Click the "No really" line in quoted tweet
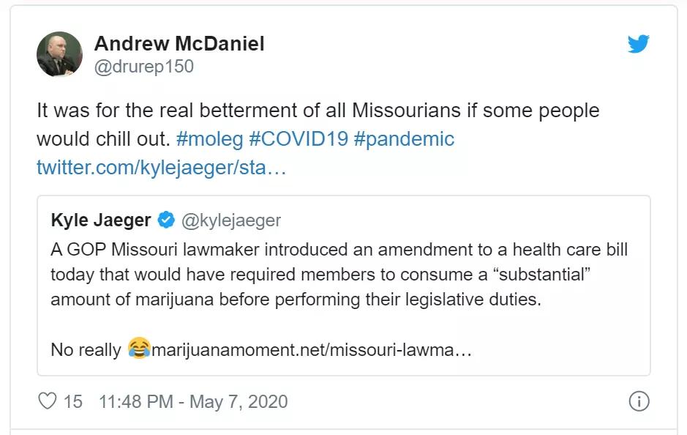Image resolution: width=687 pixels, height=435 pixels. (85, 349)
